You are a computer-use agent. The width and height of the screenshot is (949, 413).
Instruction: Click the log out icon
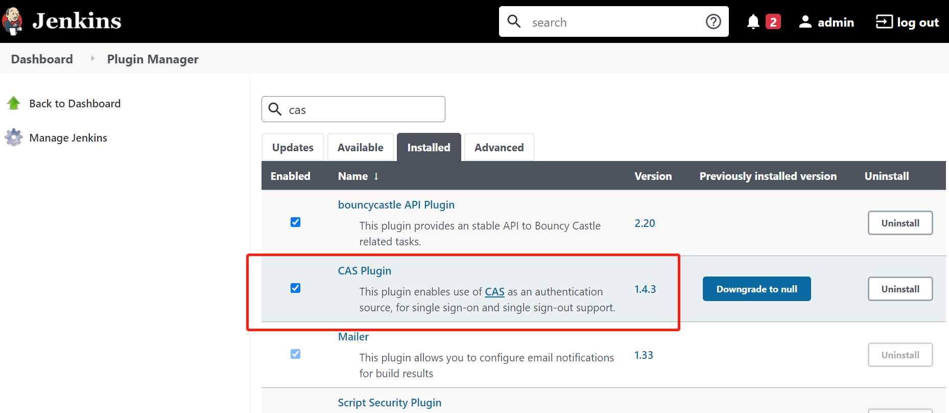click(x=884, y=21)
